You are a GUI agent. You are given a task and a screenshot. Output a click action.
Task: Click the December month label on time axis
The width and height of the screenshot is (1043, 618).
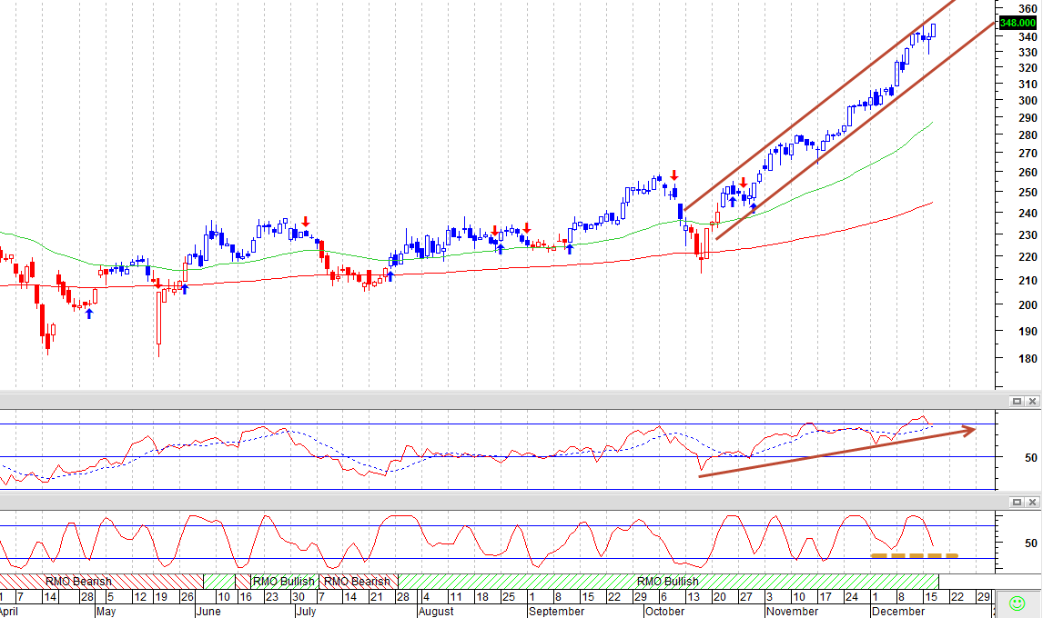click(898, 612)
